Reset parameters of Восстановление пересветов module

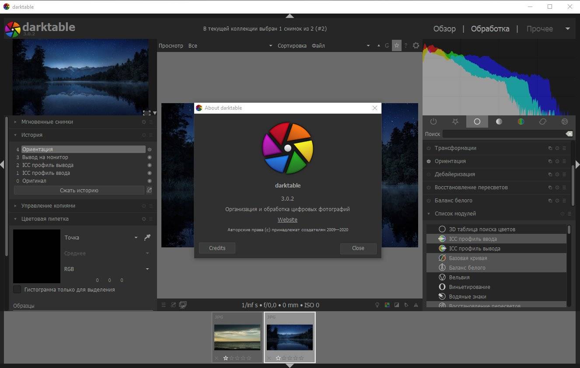click(557, 187)
